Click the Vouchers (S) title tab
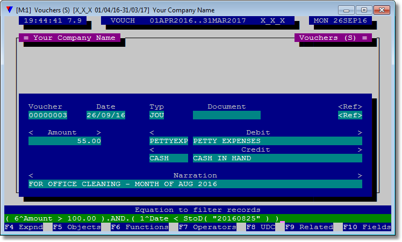Screen dimensions: 402x242 tap(333, 38)
